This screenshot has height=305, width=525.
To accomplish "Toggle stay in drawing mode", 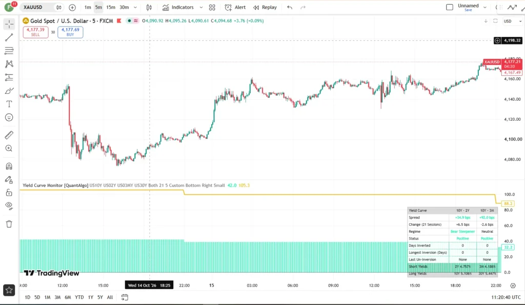I will [9, 180].
